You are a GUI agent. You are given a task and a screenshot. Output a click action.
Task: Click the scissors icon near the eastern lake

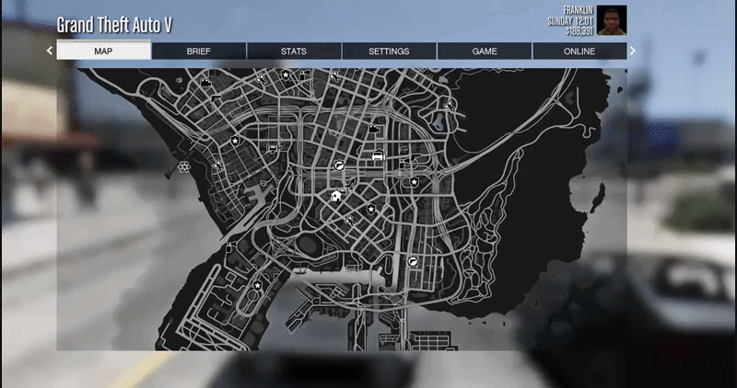pos(450,106)
